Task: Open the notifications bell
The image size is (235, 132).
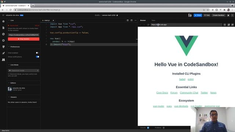Action: [228, 15]
